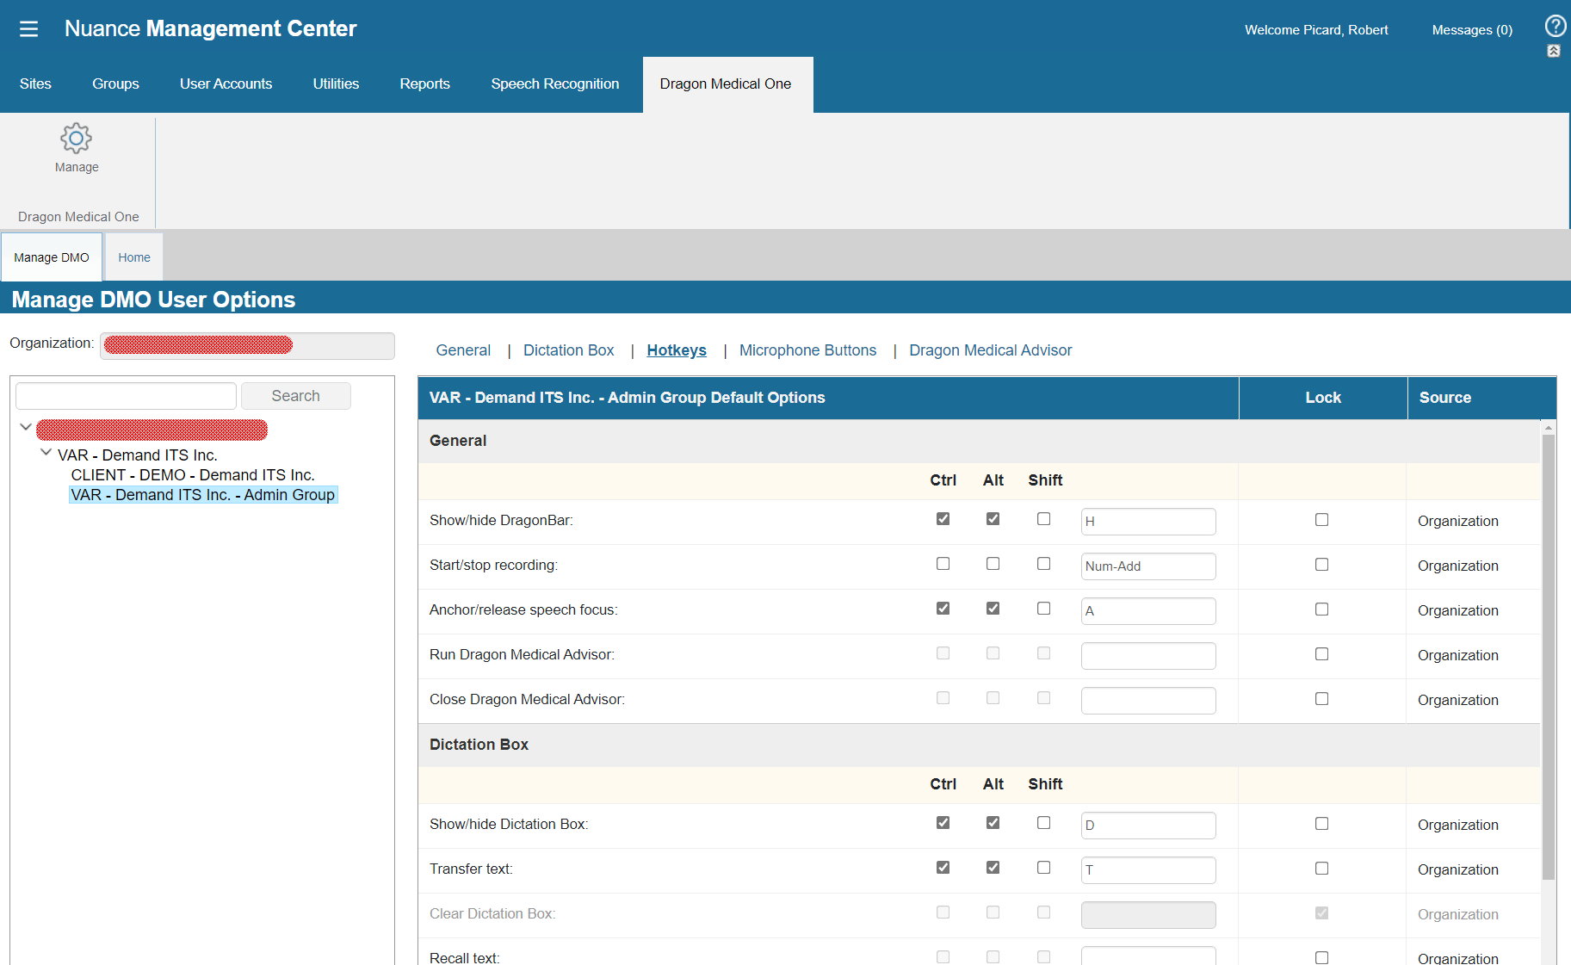Click the Manage gear icon
1571x965 pixels.
[x=76, y=139]
